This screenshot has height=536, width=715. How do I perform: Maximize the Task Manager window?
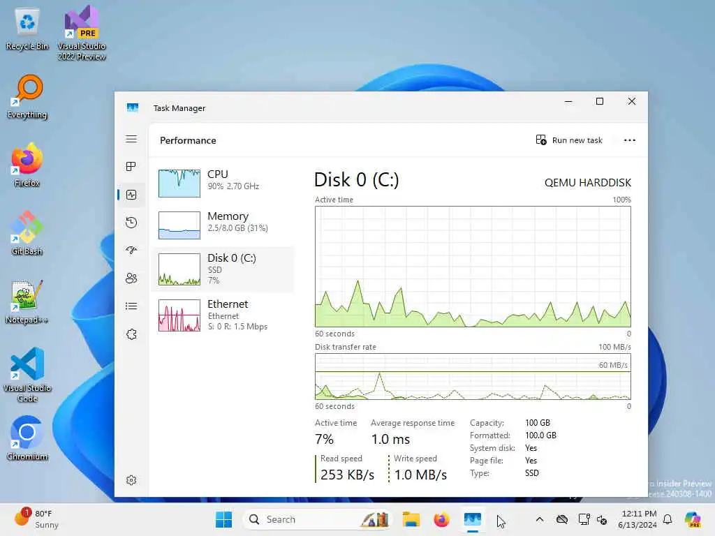[600, 102]
